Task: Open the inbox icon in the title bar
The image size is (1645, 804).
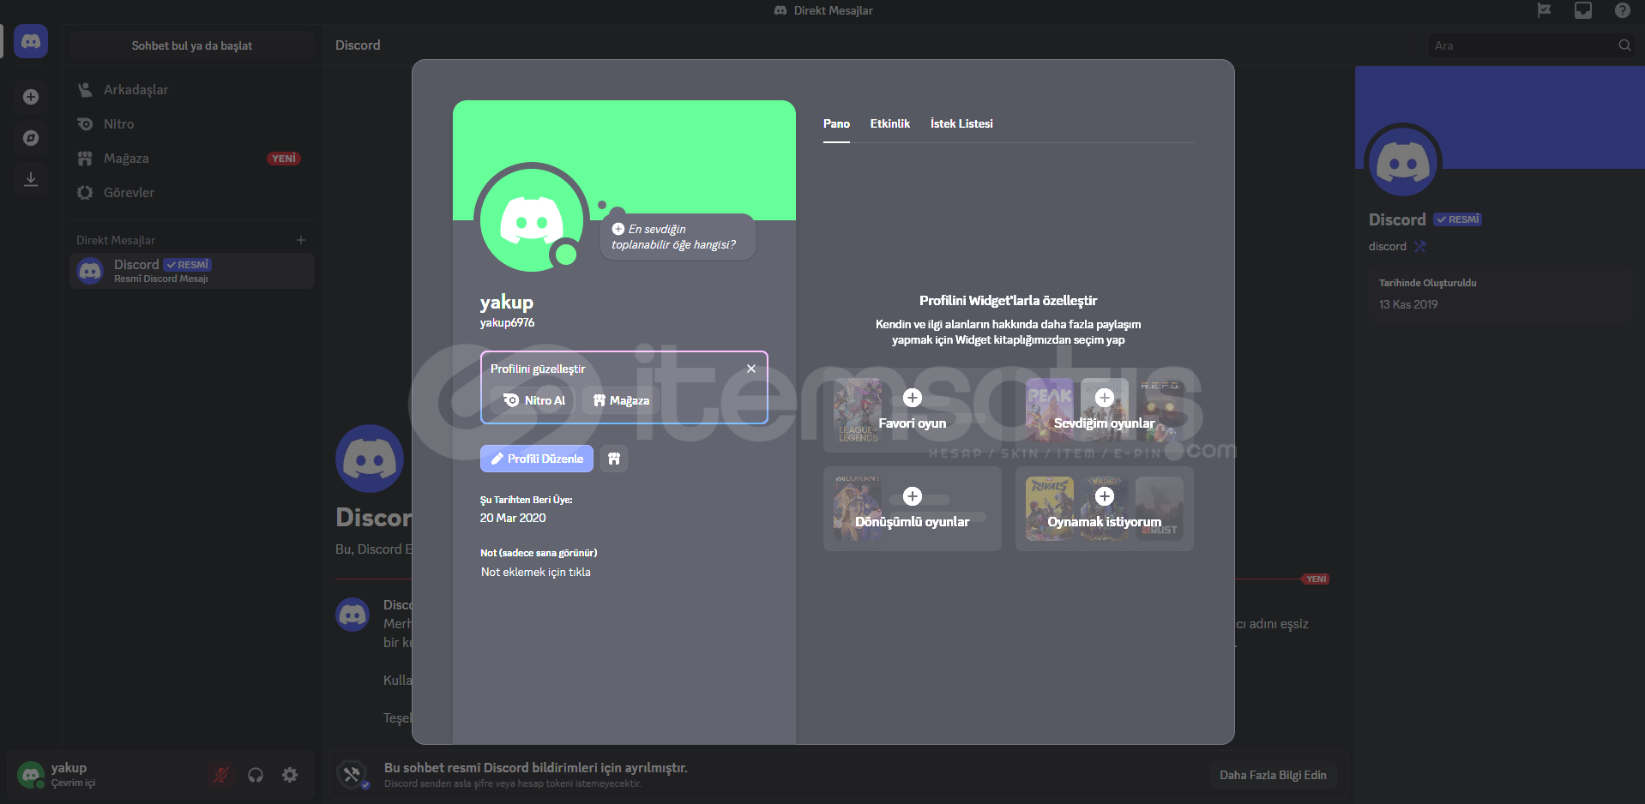Action: (1583, 10)
